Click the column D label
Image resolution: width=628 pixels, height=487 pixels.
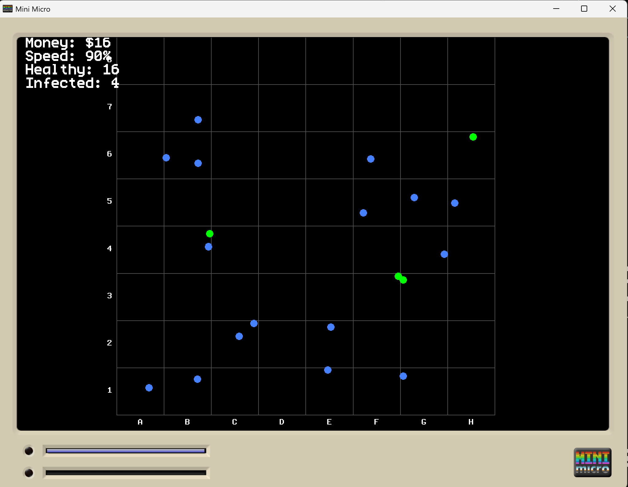click(282, 422)
